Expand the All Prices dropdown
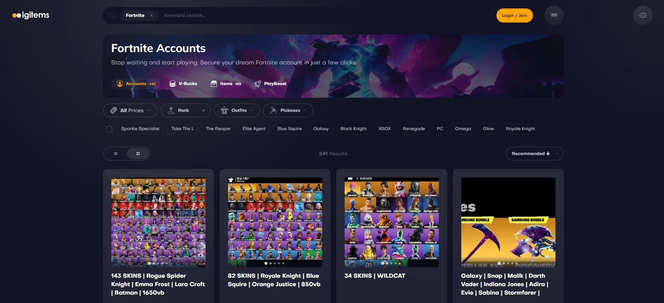The width and height of the screenshot is (664, 303). point(130,110)
